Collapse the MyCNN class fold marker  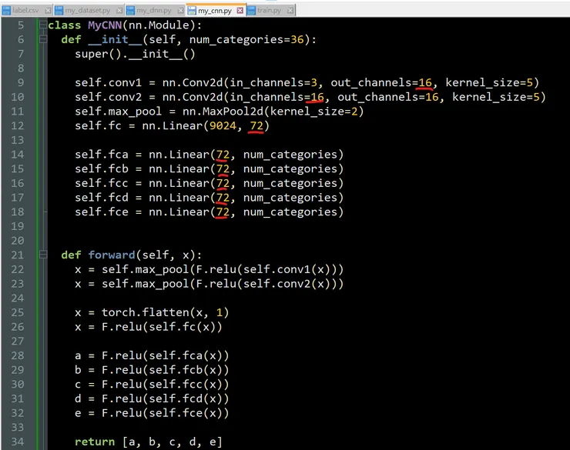tap(43, 25)
